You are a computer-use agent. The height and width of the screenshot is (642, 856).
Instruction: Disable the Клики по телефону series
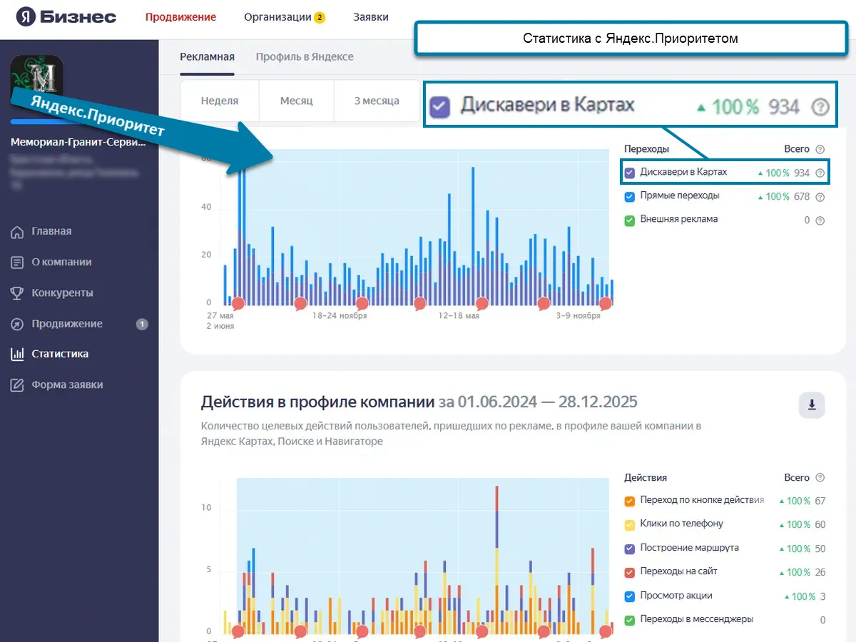[x=629, y=524]
